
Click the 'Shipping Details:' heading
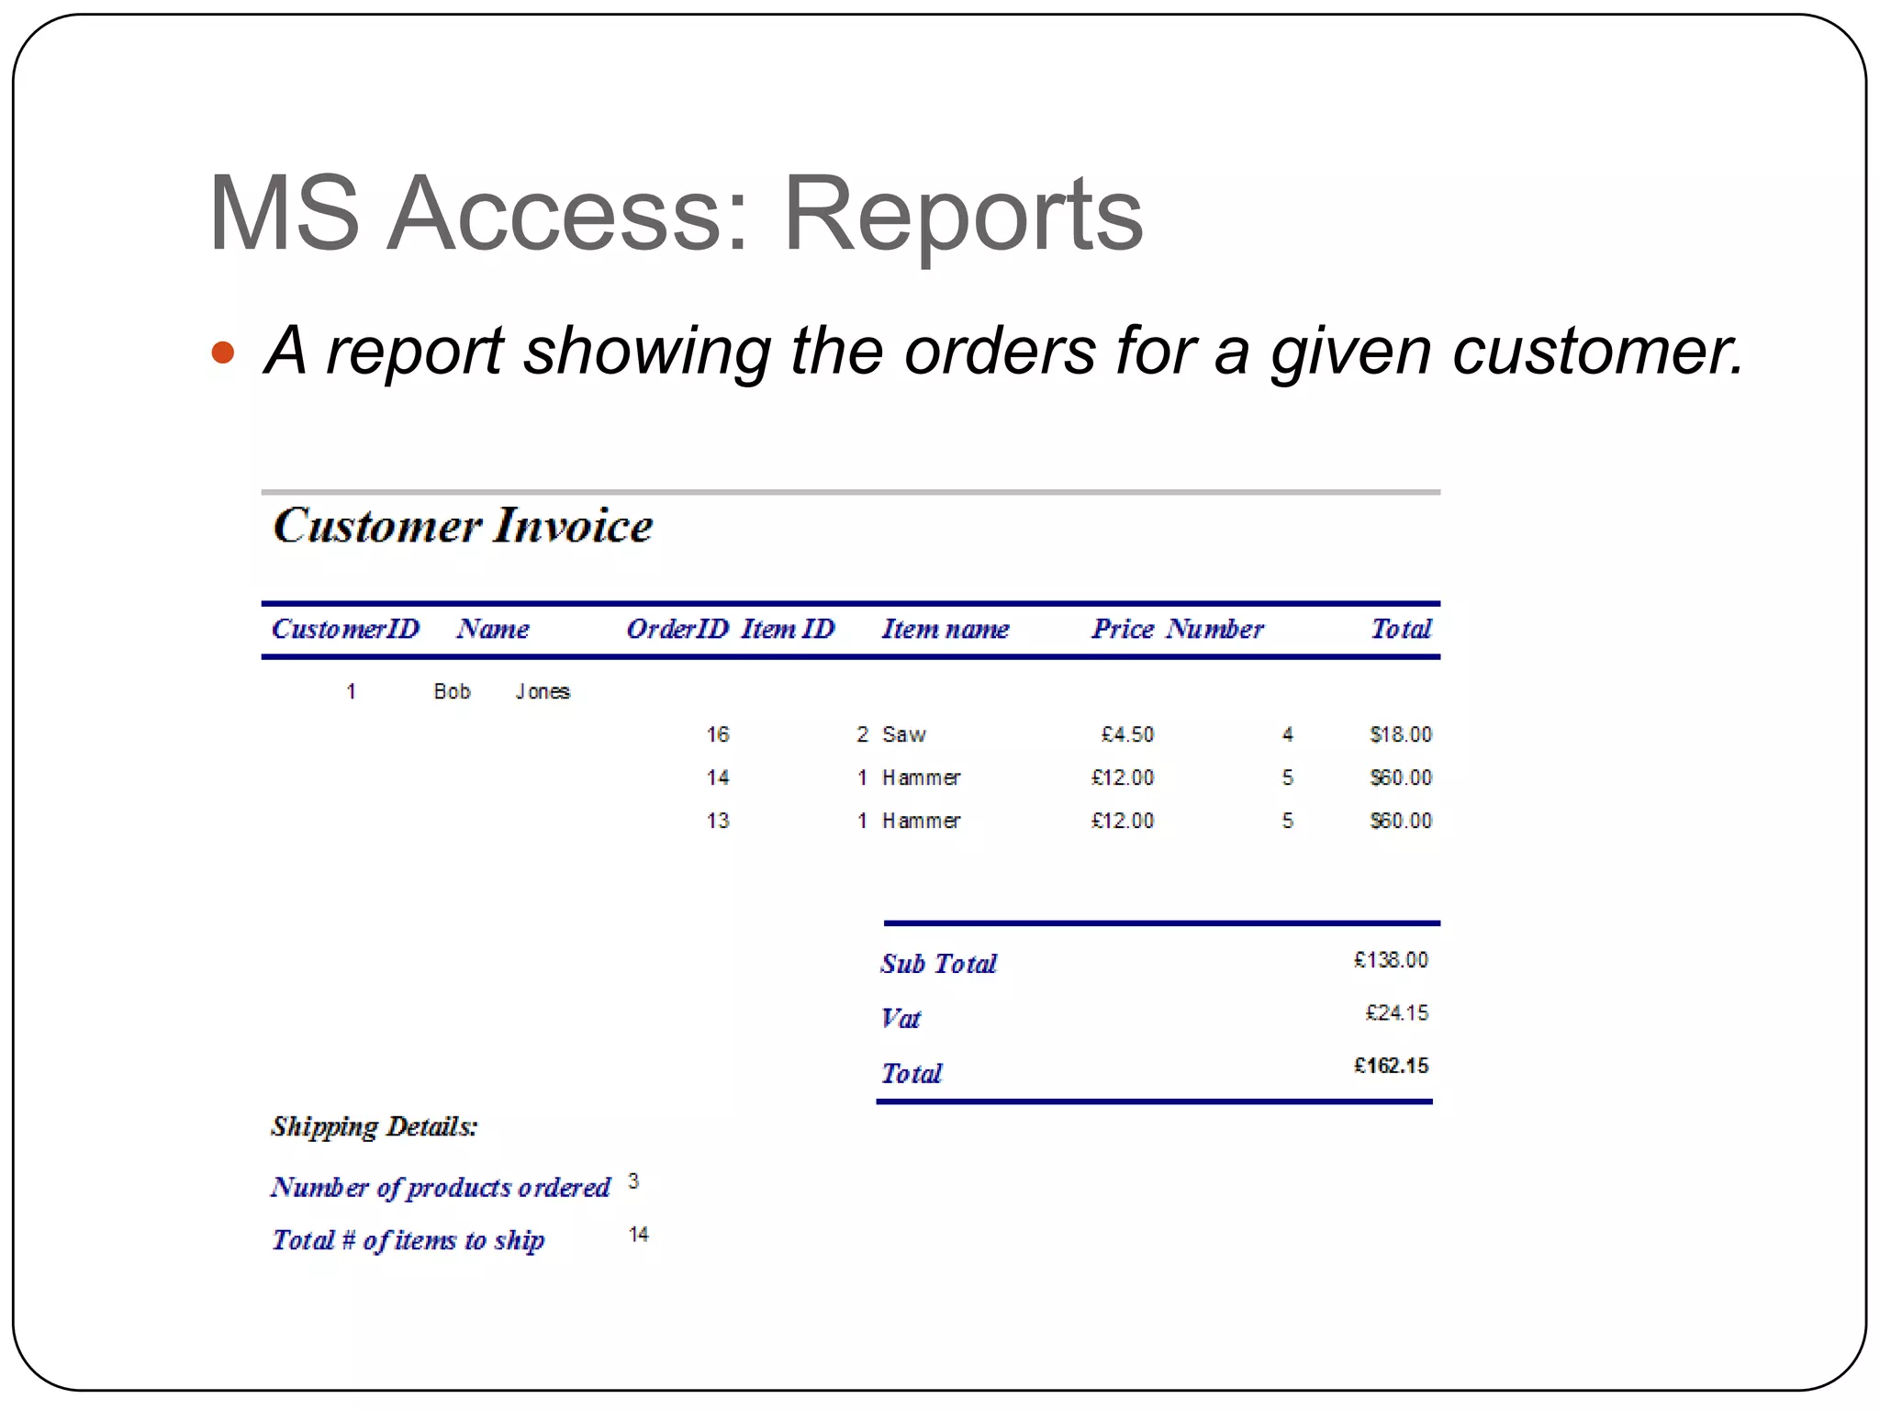[374, 1127]
